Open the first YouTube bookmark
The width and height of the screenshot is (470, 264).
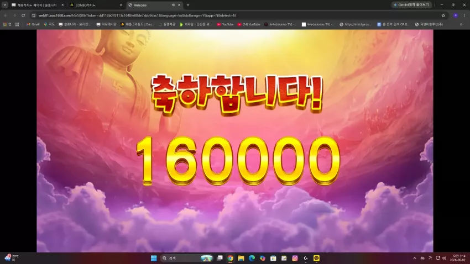point(225,24)
